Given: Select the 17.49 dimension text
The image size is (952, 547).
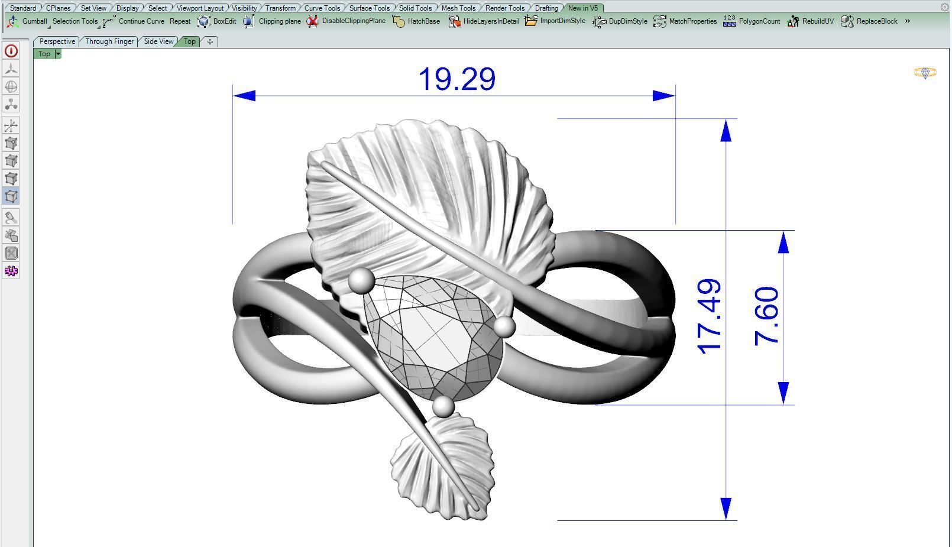Looking at the screenshot, I should click(x=710, y=316).
